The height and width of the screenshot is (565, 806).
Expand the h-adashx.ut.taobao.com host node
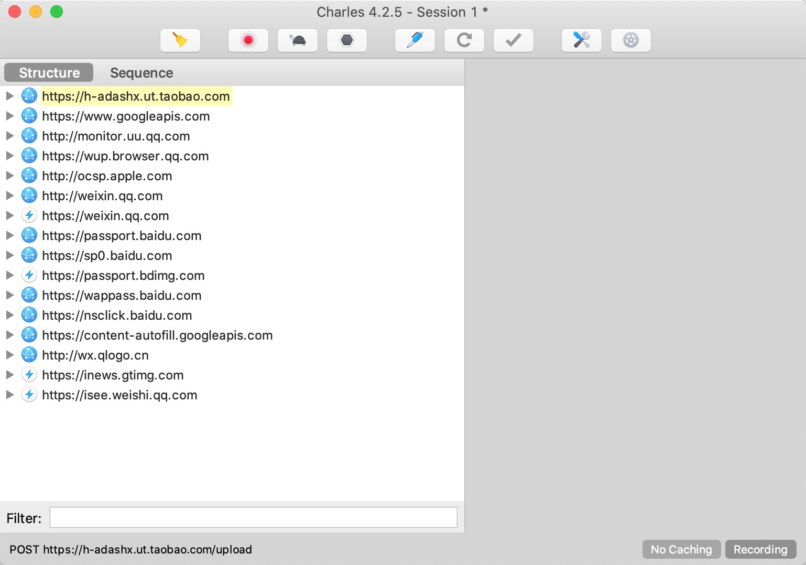[x=9, y=96]
